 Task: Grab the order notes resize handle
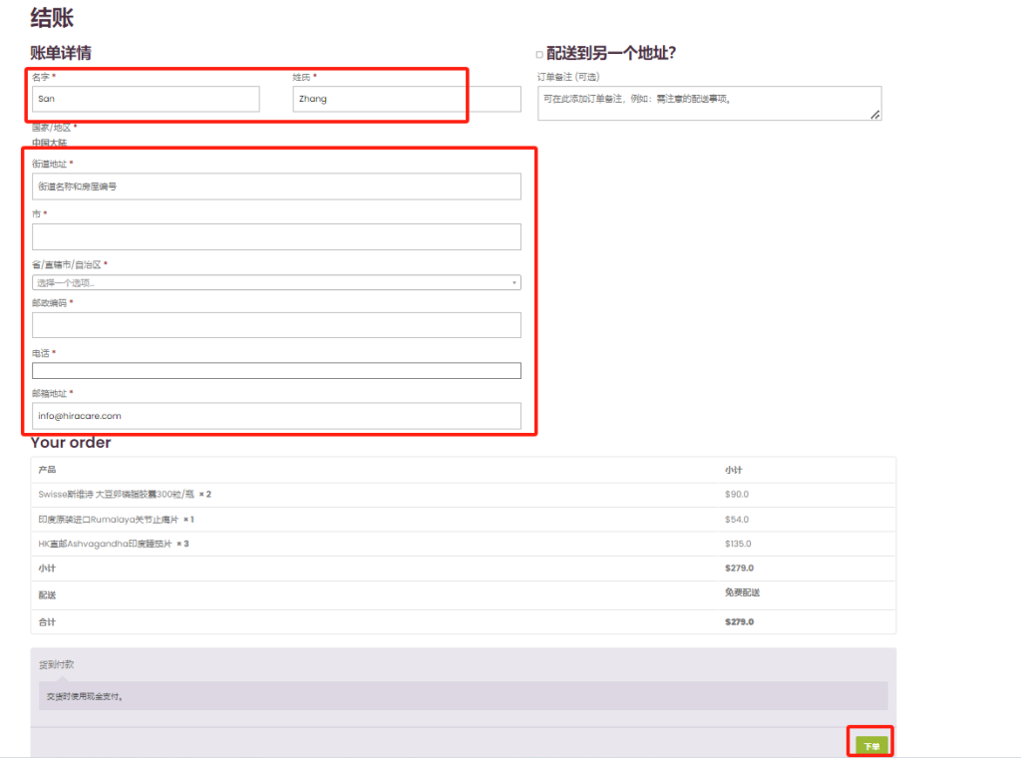click(x=875, y=116)
